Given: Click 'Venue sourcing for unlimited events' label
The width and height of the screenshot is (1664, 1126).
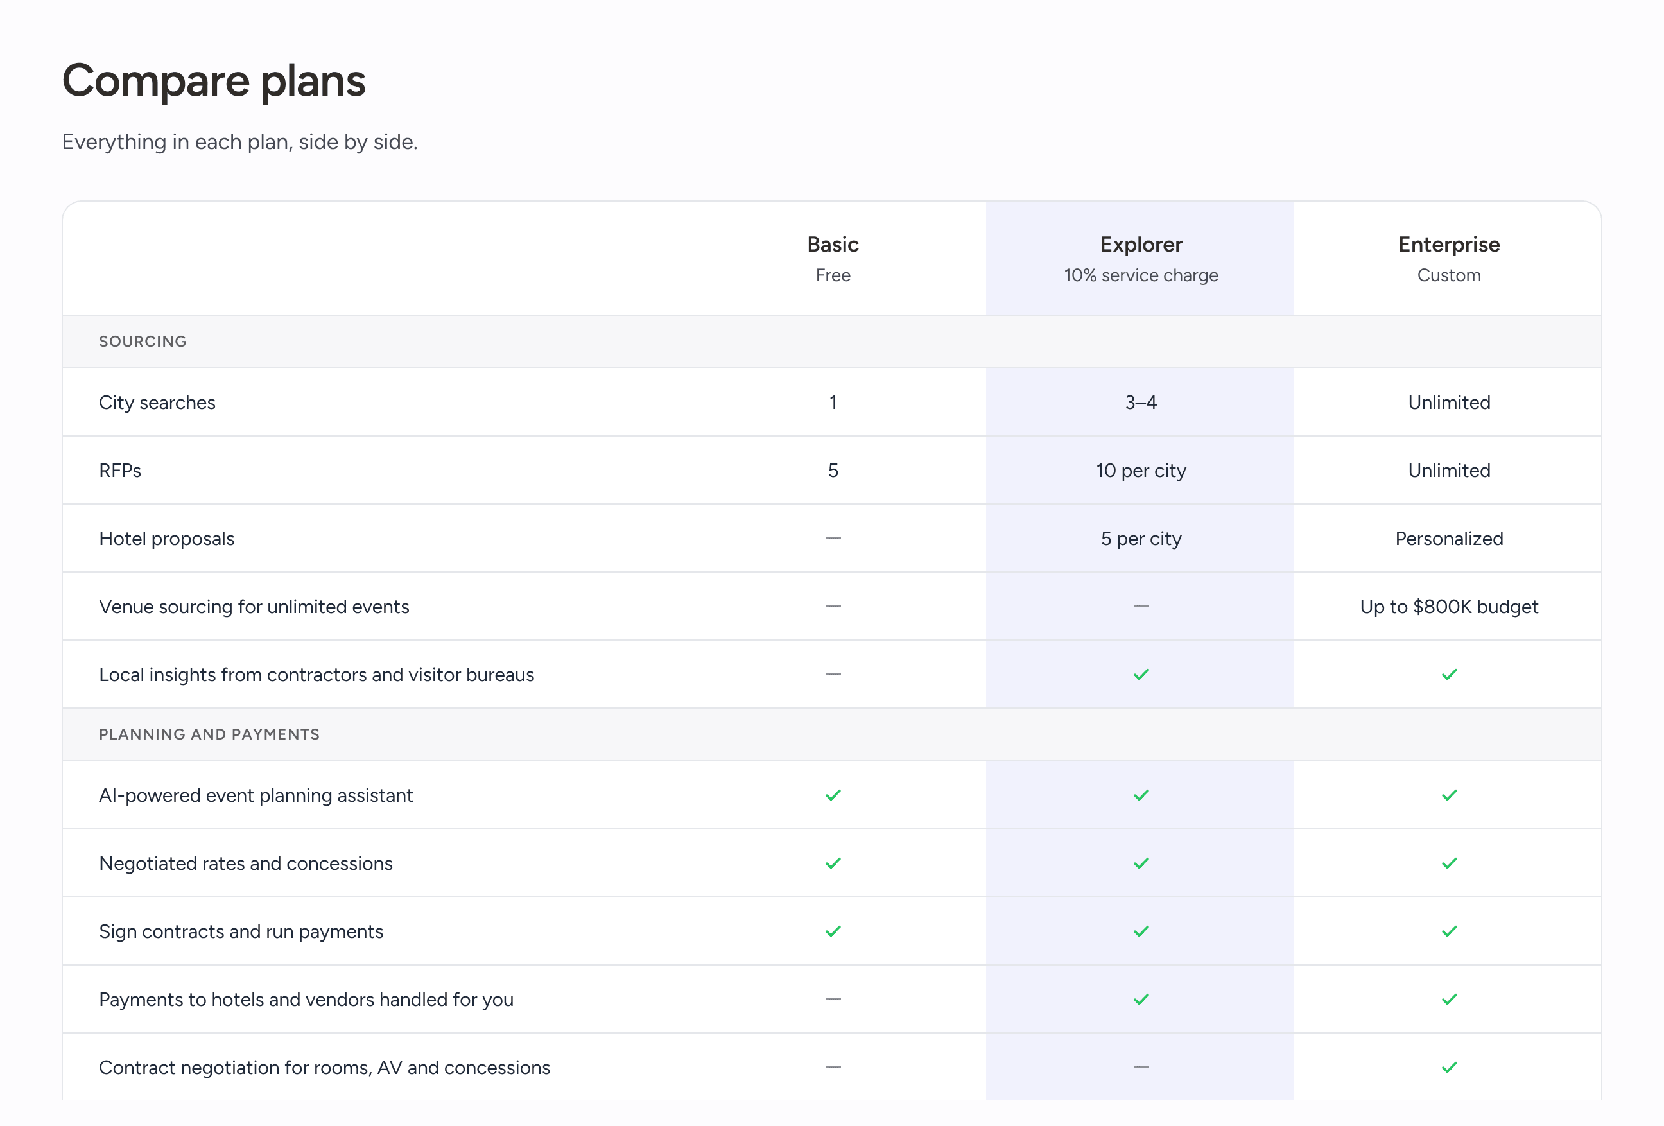Looking at the screenshot, I should (x=254, y=607).
